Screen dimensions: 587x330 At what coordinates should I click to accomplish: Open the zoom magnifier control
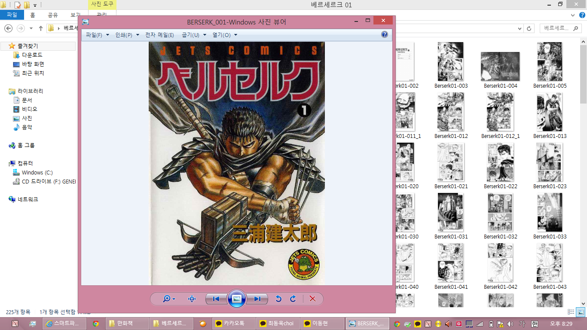point(168,299)
